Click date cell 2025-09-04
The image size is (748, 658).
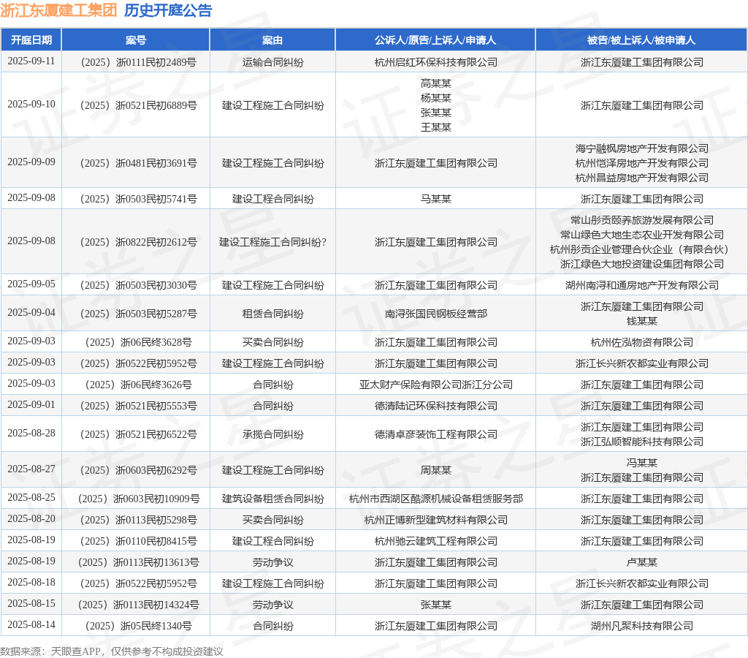click(31, 313)
